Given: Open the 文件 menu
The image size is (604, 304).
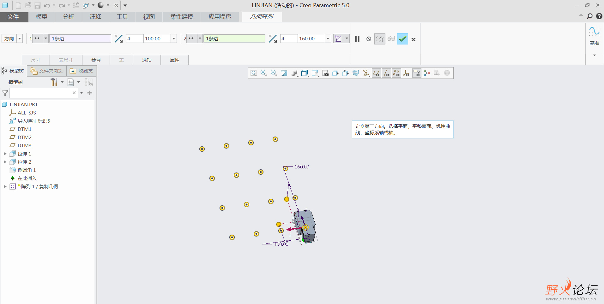Looking at the screenshot, I should [x=13, y=17].
